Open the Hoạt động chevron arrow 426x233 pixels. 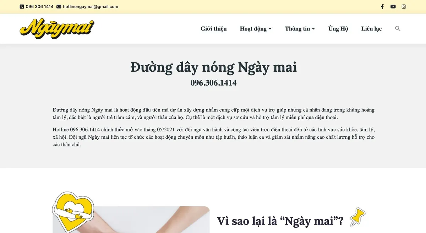[270, 28]
